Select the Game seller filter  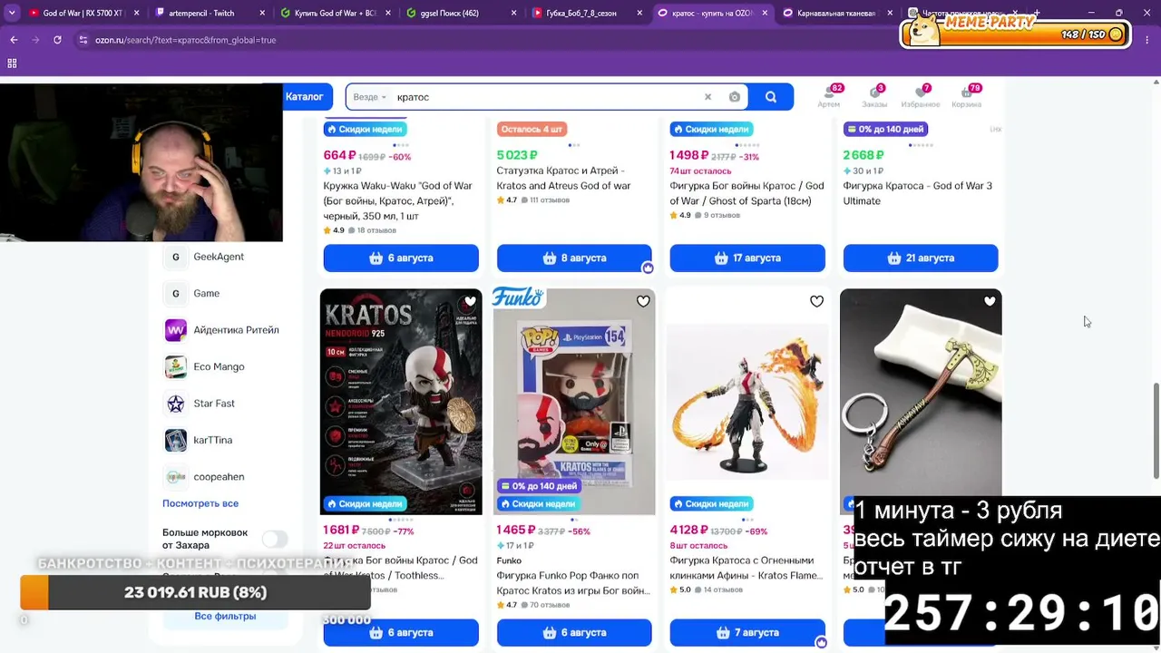(x=206, y=294)
